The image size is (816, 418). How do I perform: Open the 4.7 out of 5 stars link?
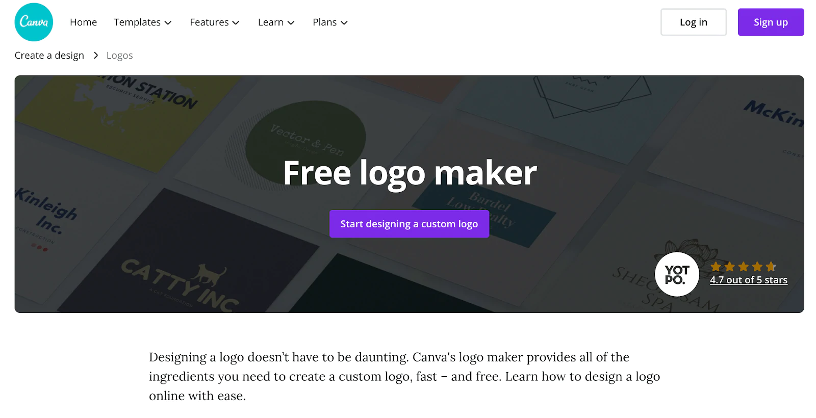click(x=749, y=280)
